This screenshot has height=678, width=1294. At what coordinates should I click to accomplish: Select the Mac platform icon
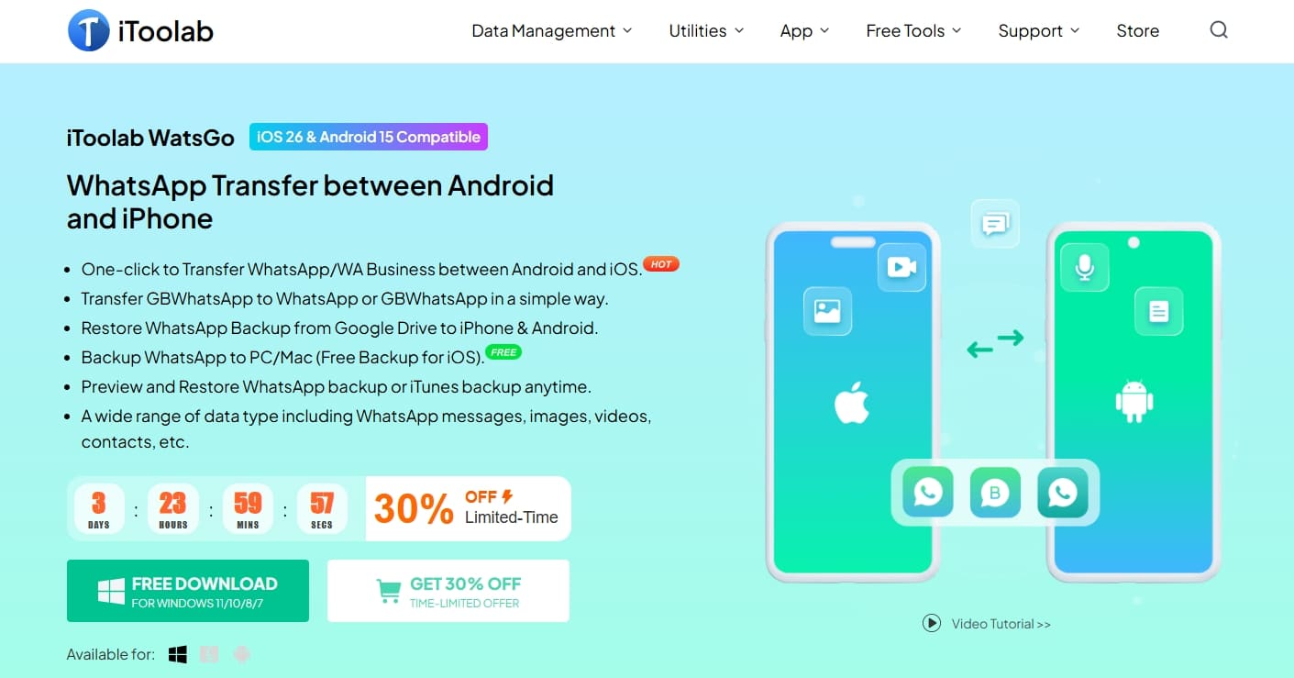click(209, 654)
